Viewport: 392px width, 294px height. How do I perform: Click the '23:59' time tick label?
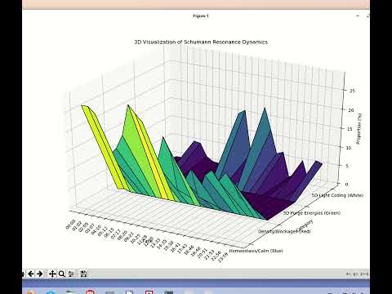pyautogui.click(x=223, y=257)
